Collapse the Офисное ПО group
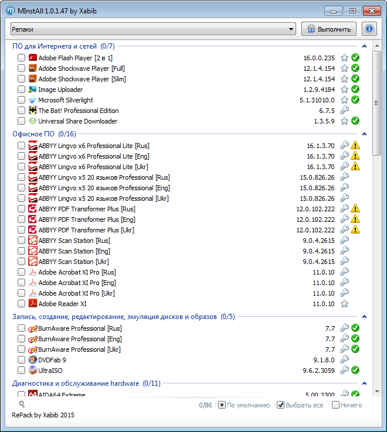The image size is (387, 432). click(x=364, y=134)
